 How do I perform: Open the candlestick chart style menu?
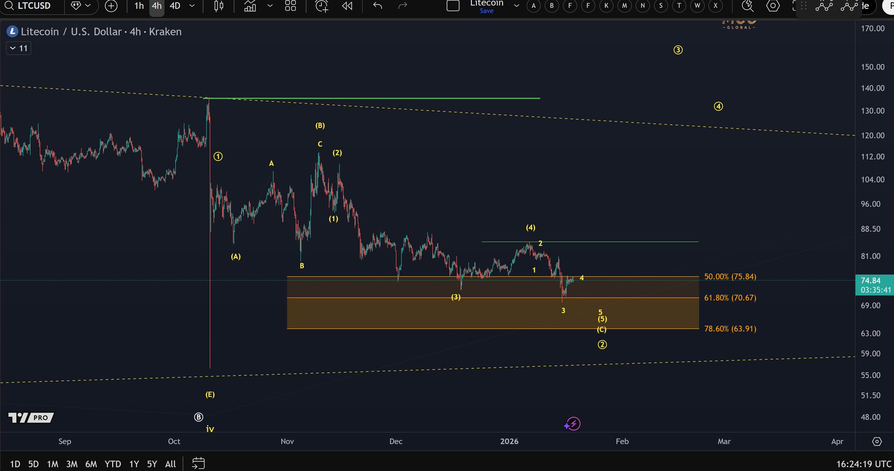219,6
